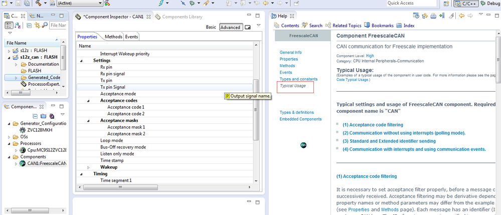The height and width of the screenshot is (215, 501).
Task: Click the binary 010 file icon
Action: click(x=52, y=3)
